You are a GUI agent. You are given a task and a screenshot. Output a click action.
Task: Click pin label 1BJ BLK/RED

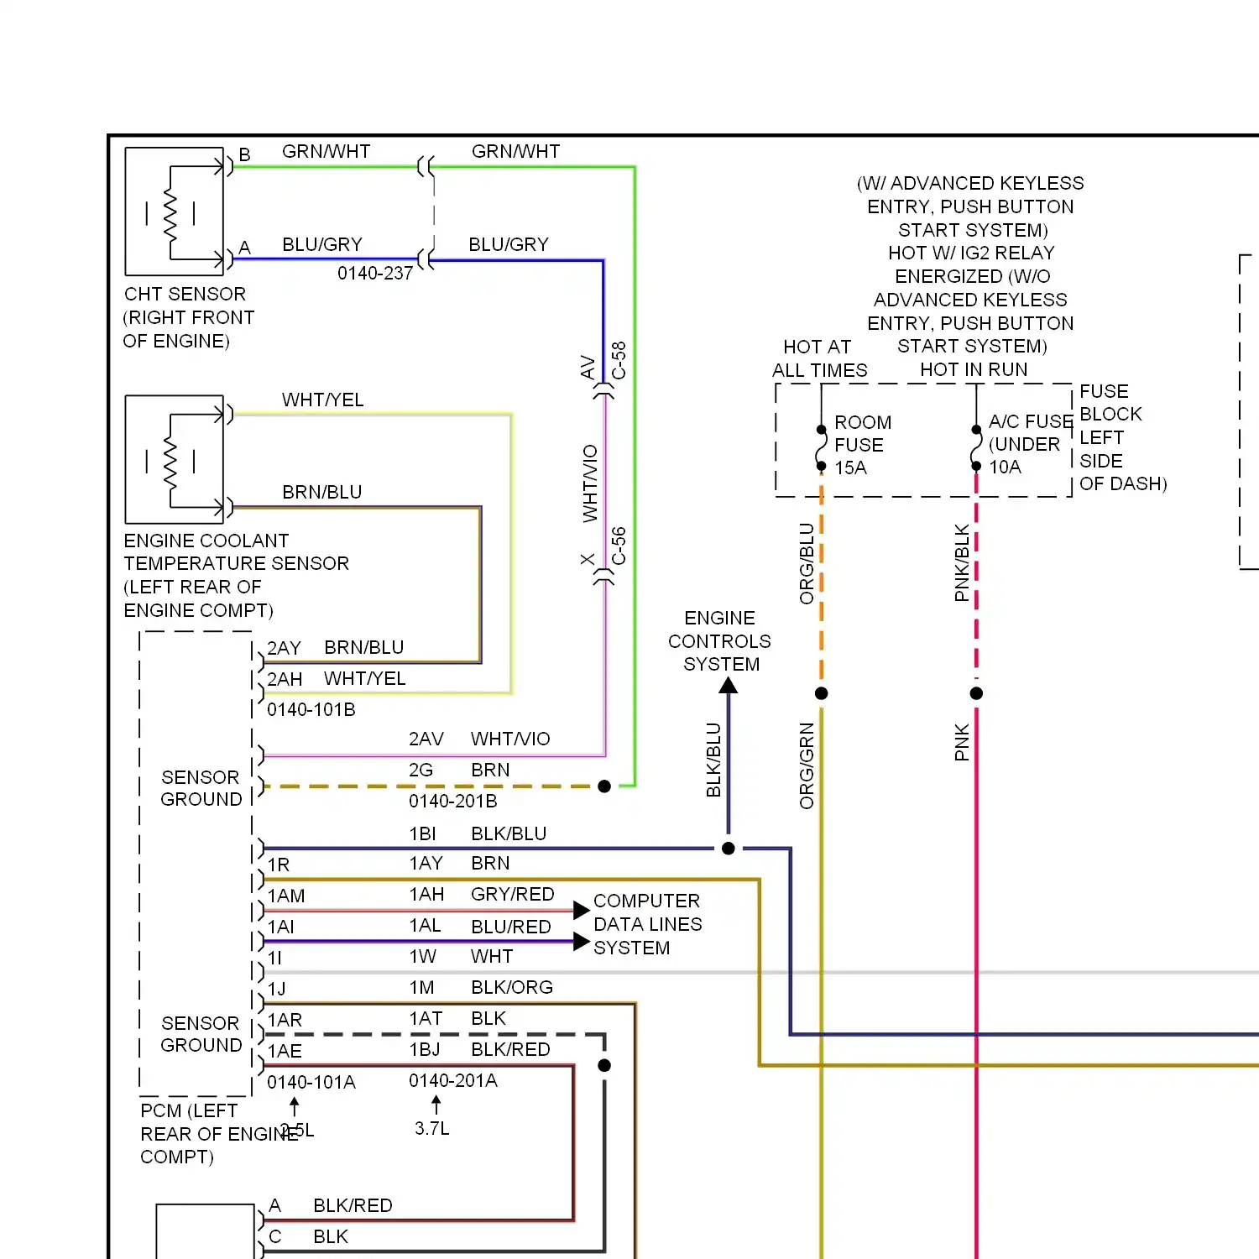click(479, 1049)
